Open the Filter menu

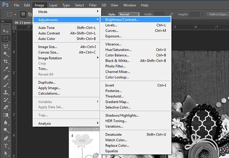coord(93,5)
